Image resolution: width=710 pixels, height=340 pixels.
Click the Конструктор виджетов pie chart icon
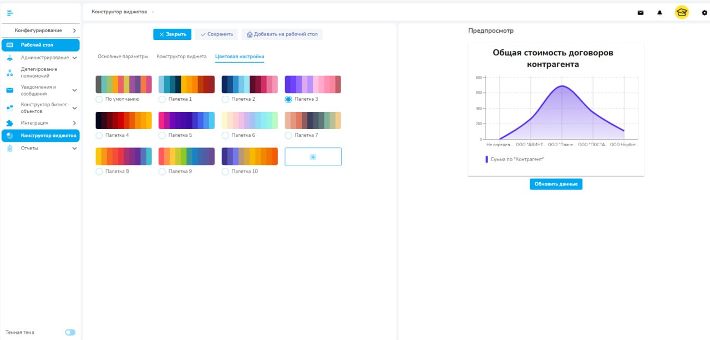9,136
